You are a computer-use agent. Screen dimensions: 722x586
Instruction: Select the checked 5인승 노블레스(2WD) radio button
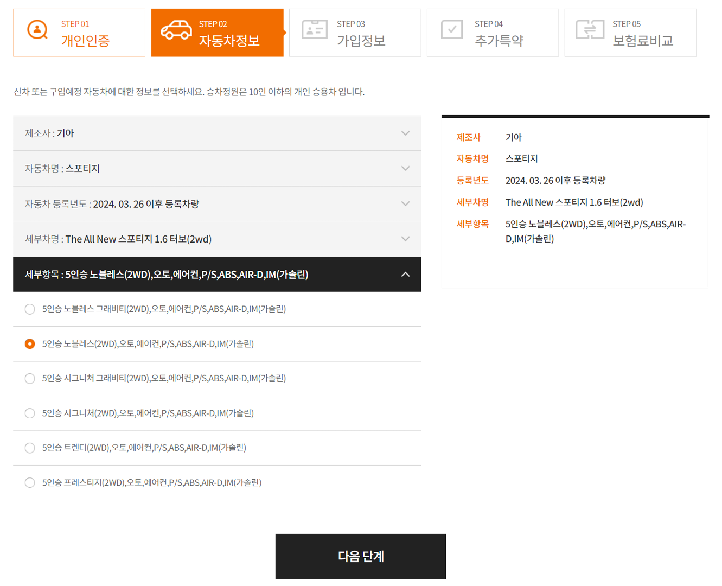click(x=30, y=343)
